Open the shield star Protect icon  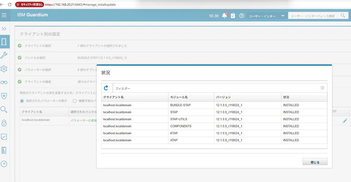coord(4,96)
